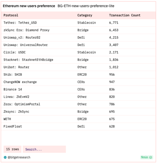The height and width of the screenshot is (163, 157).
Task: Select the zkSync Era: Diamond Proxy cell
Action: click(26, 30)
